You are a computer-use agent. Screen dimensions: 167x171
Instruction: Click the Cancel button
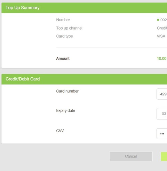coord(131,156)
